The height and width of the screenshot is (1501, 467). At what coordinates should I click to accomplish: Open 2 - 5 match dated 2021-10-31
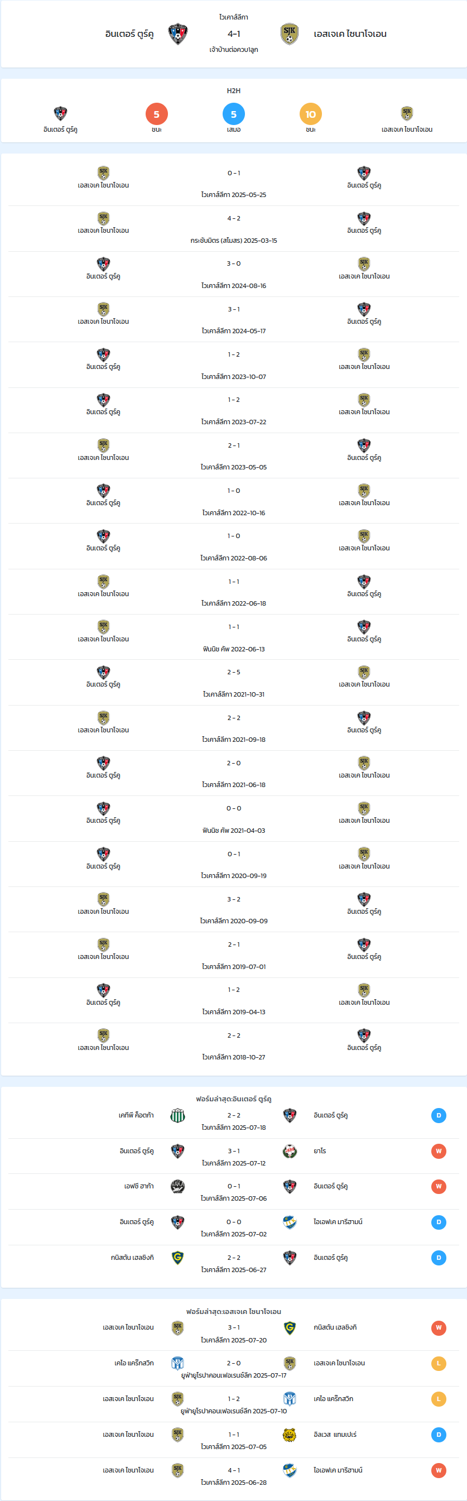click(x=233, y=682)
